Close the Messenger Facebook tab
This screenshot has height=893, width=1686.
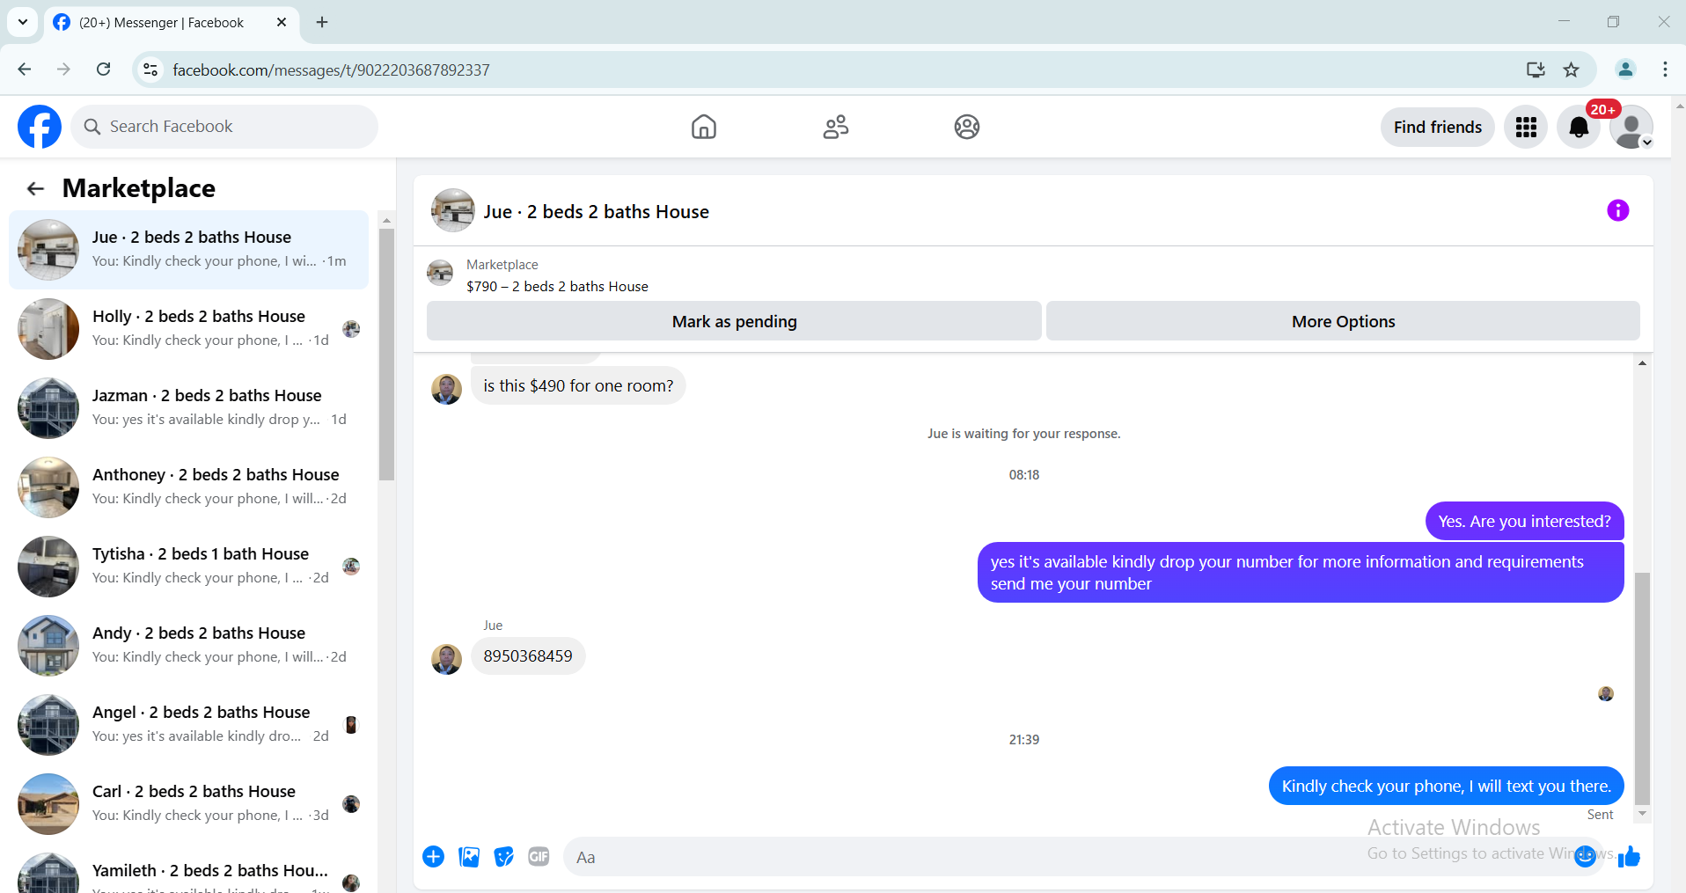(x=282, y=22)
